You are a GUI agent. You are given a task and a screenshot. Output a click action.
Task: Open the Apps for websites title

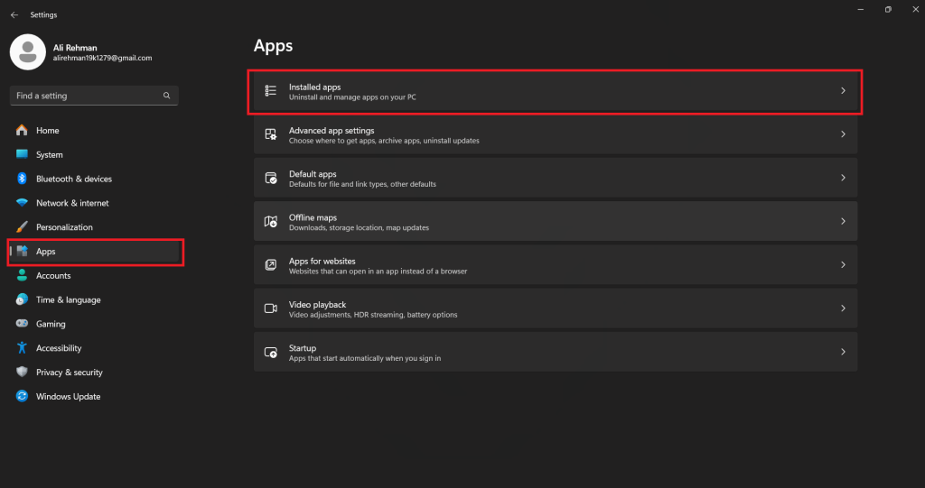[x=322, y=261]
